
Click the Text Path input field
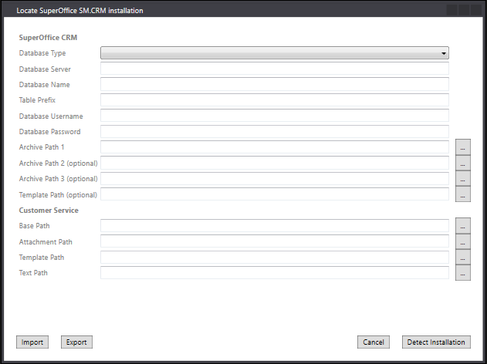point(275,273)
